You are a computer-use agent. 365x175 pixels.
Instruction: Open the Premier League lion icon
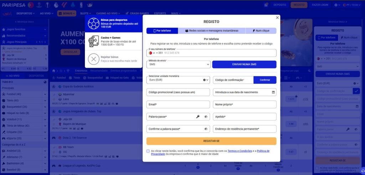[x=56, y=5]
